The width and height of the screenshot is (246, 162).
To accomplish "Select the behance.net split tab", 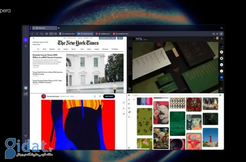I will [x=85, y=34].
